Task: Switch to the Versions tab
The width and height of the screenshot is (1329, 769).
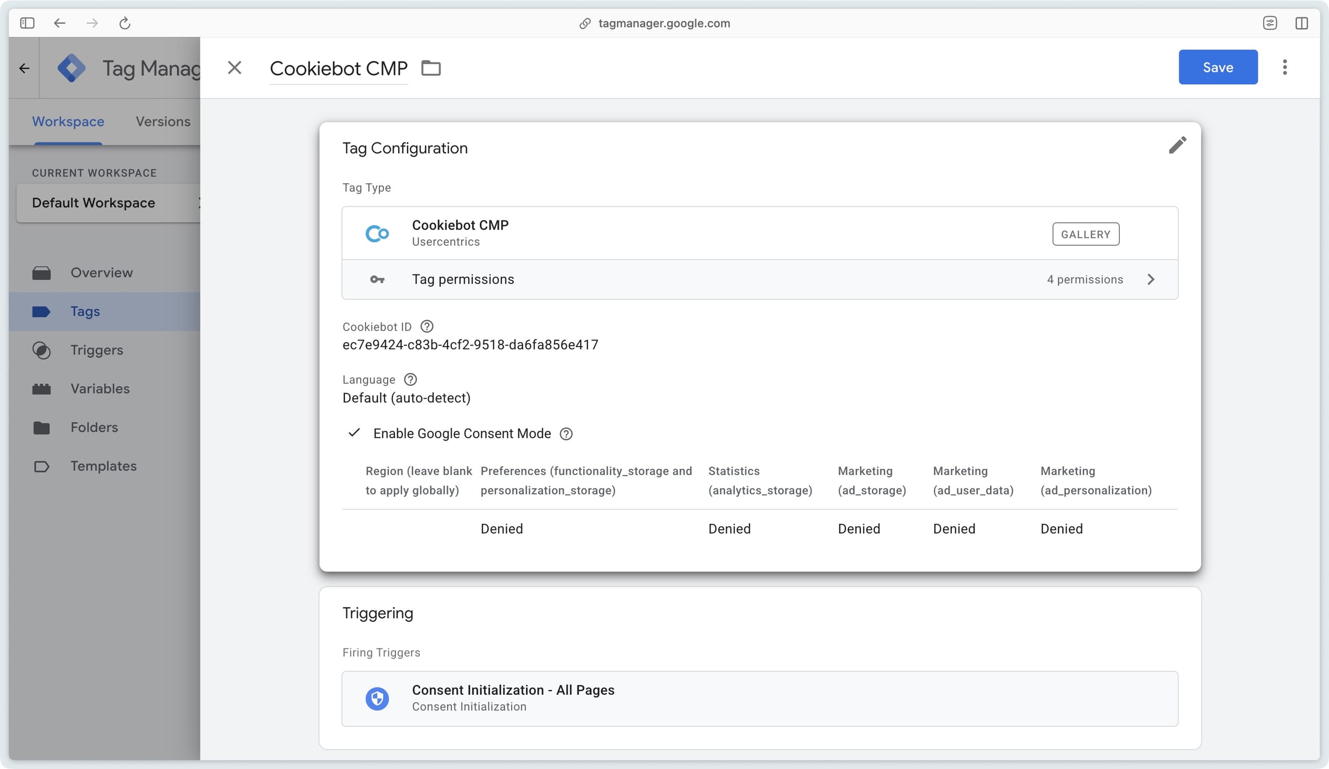Action: 163,121
